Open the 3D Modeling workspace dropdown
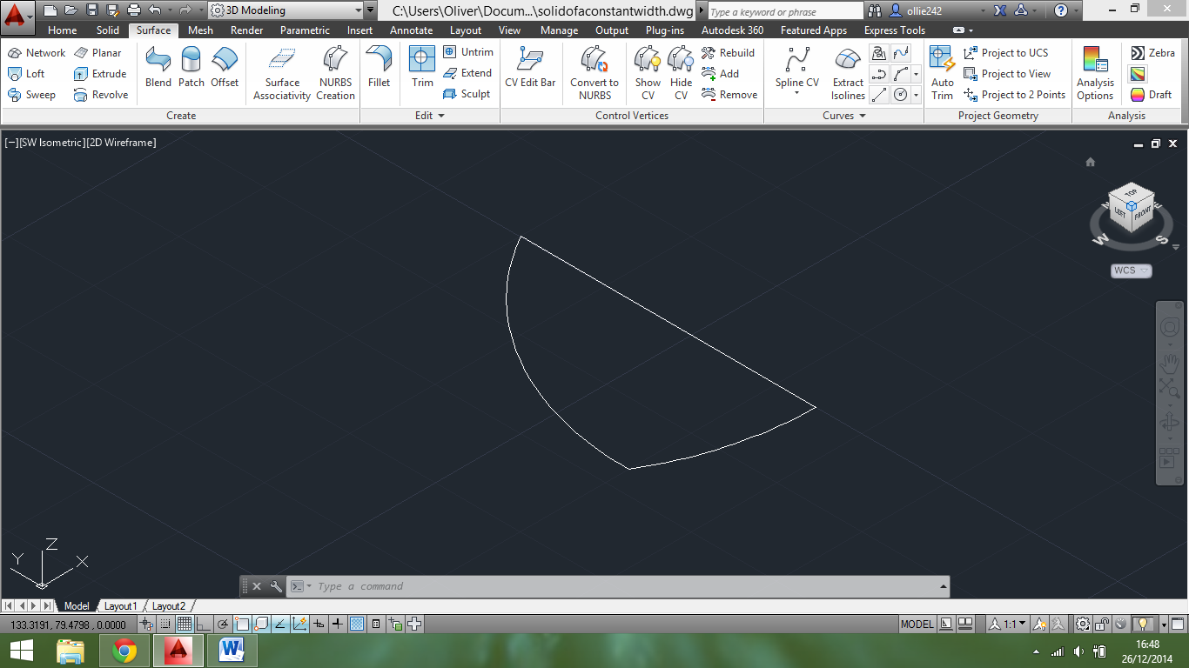This screenshot has height=668, width=1189. [285, 10]
